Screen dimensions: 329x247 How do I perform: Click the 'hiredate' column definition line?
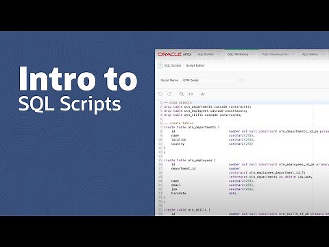pyautogui.click(x=204, y=193)
